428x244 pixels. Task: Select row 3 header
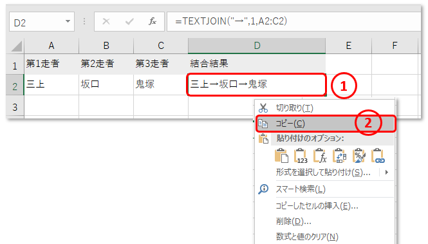15,106
